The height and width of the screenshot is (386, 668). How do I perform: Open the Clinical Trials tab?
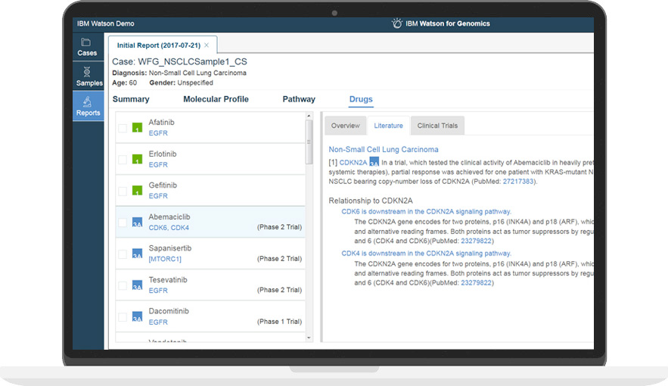coord(437,126)
